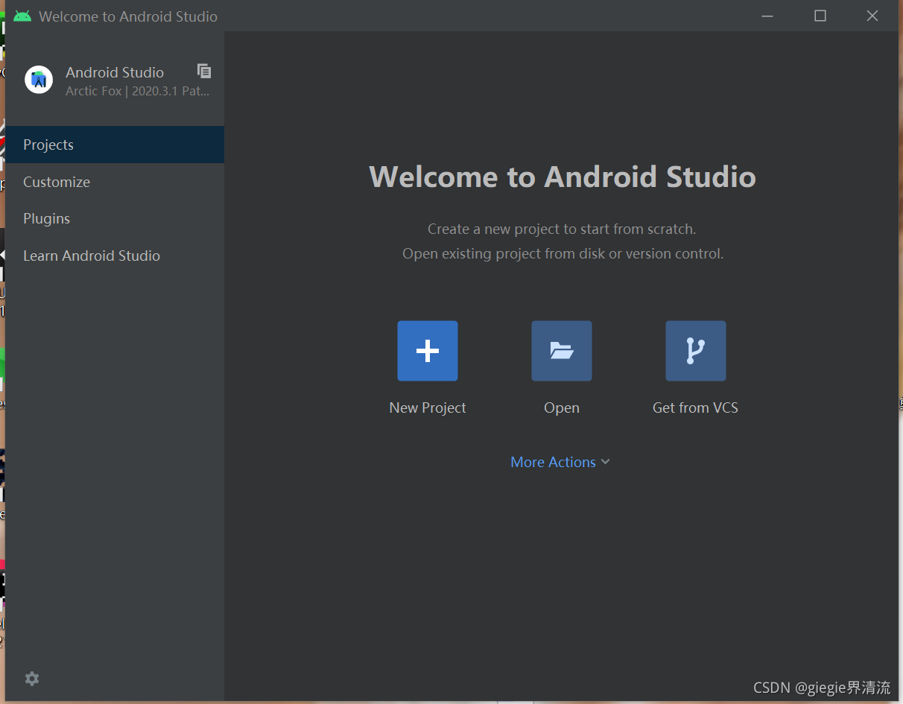The height and width of the screenshot is (704, 903).
Task: Click the Get from VCS label
Action: pyautogui.click(x=696, y=408)
